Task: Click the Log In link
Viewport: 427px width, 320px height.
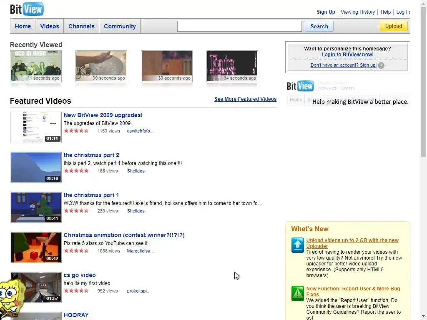Action: 403,12
